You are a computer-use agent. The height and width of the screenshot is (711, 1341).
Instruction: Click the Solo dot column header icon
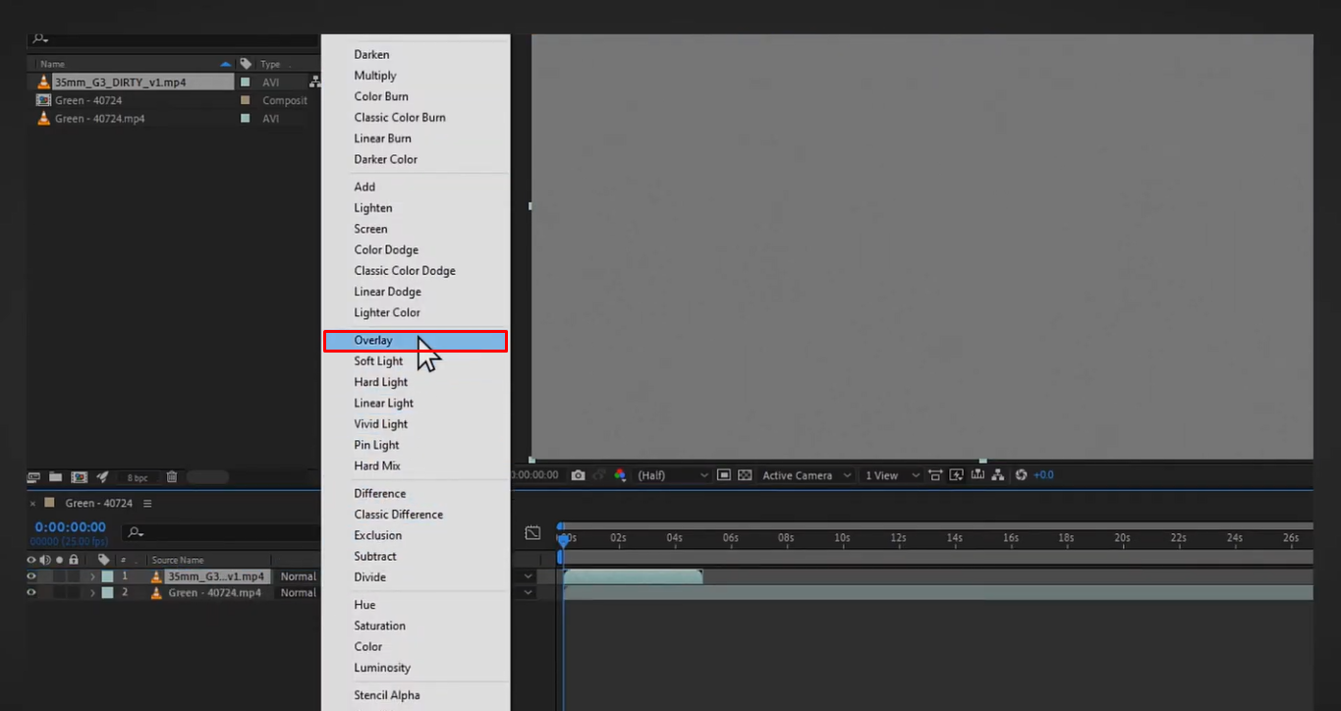[x=59, y=560]
